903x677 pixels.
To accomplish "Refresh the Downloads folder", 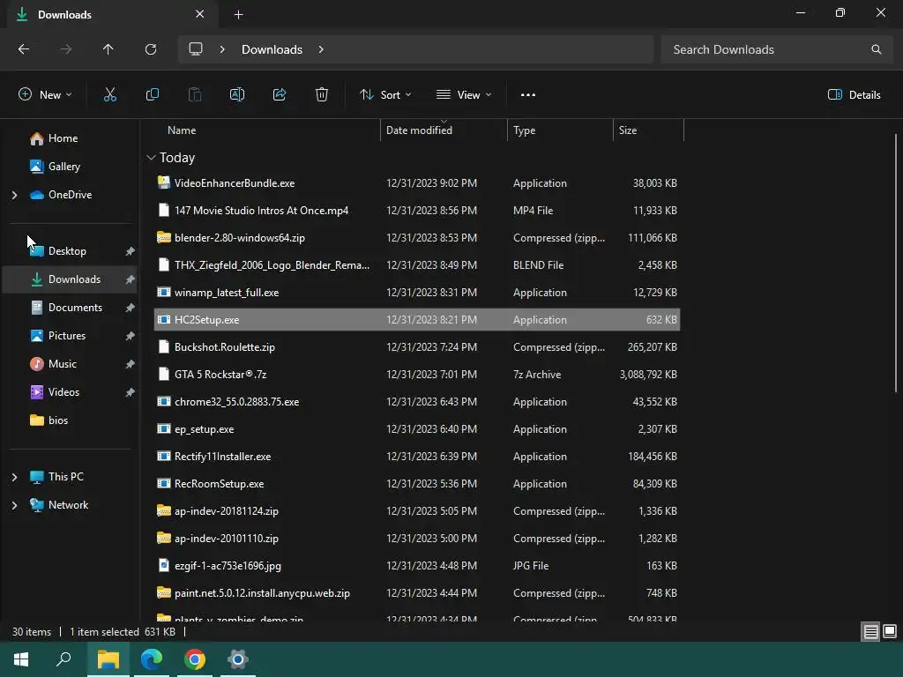I will [x=151, y=49].
